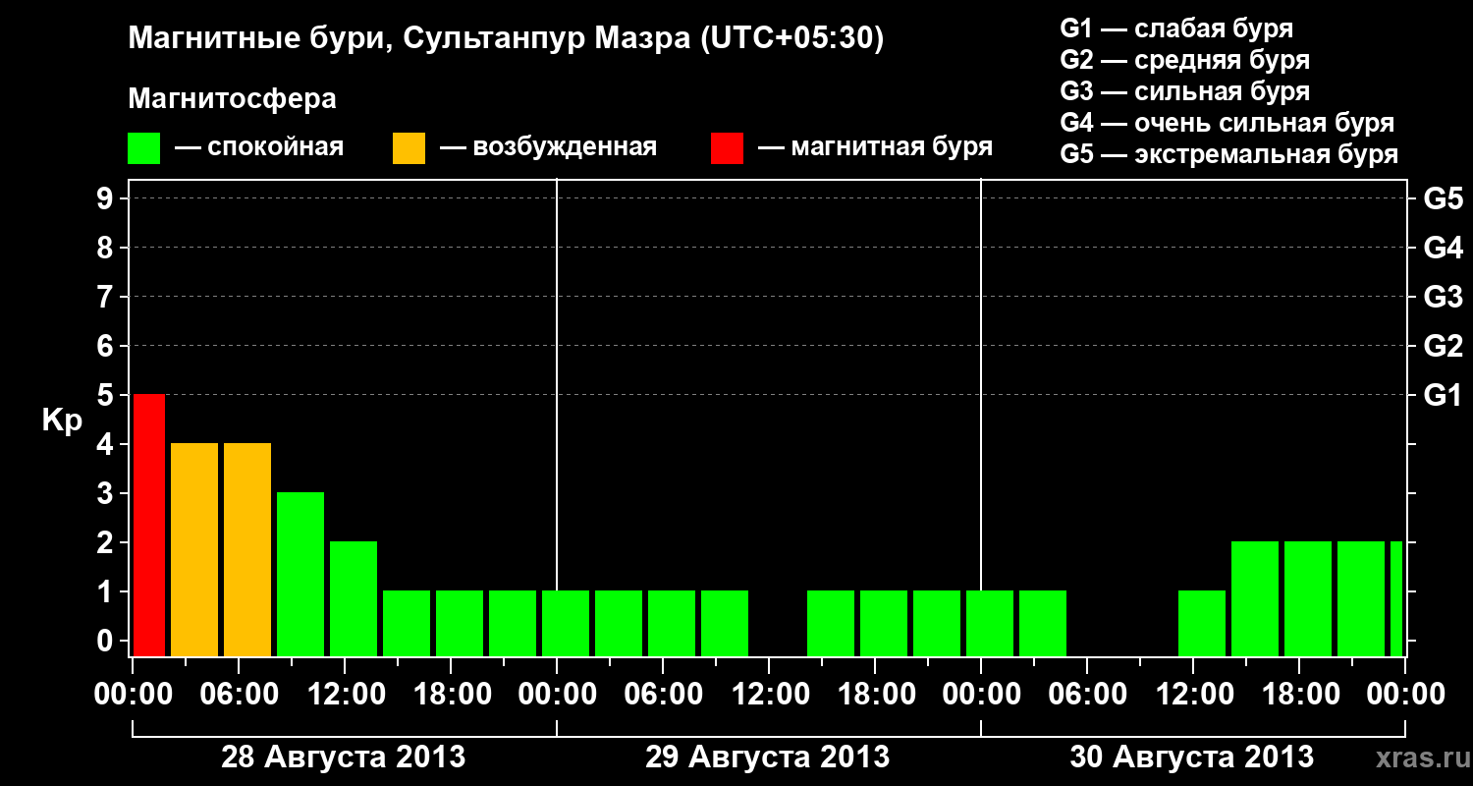The height and width of the screenshot is (786, 1473).
Task: Click the Kp axis value 4
Action: tap(107, 445)
